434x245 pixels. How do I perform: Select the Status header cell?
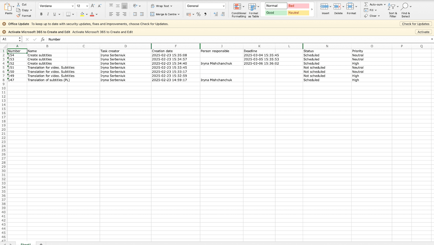[327, 51]
